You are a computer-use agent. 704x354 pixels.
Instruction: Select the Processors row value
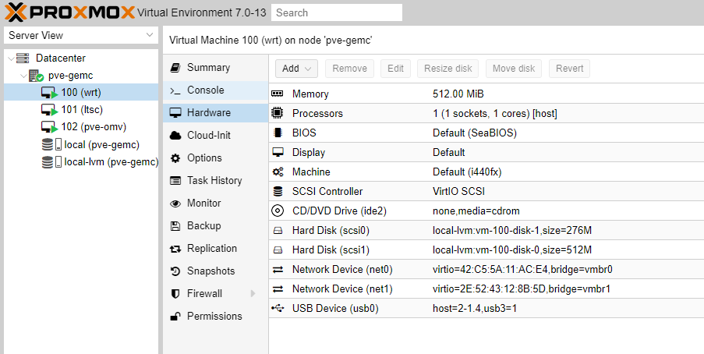coord(495,114)
